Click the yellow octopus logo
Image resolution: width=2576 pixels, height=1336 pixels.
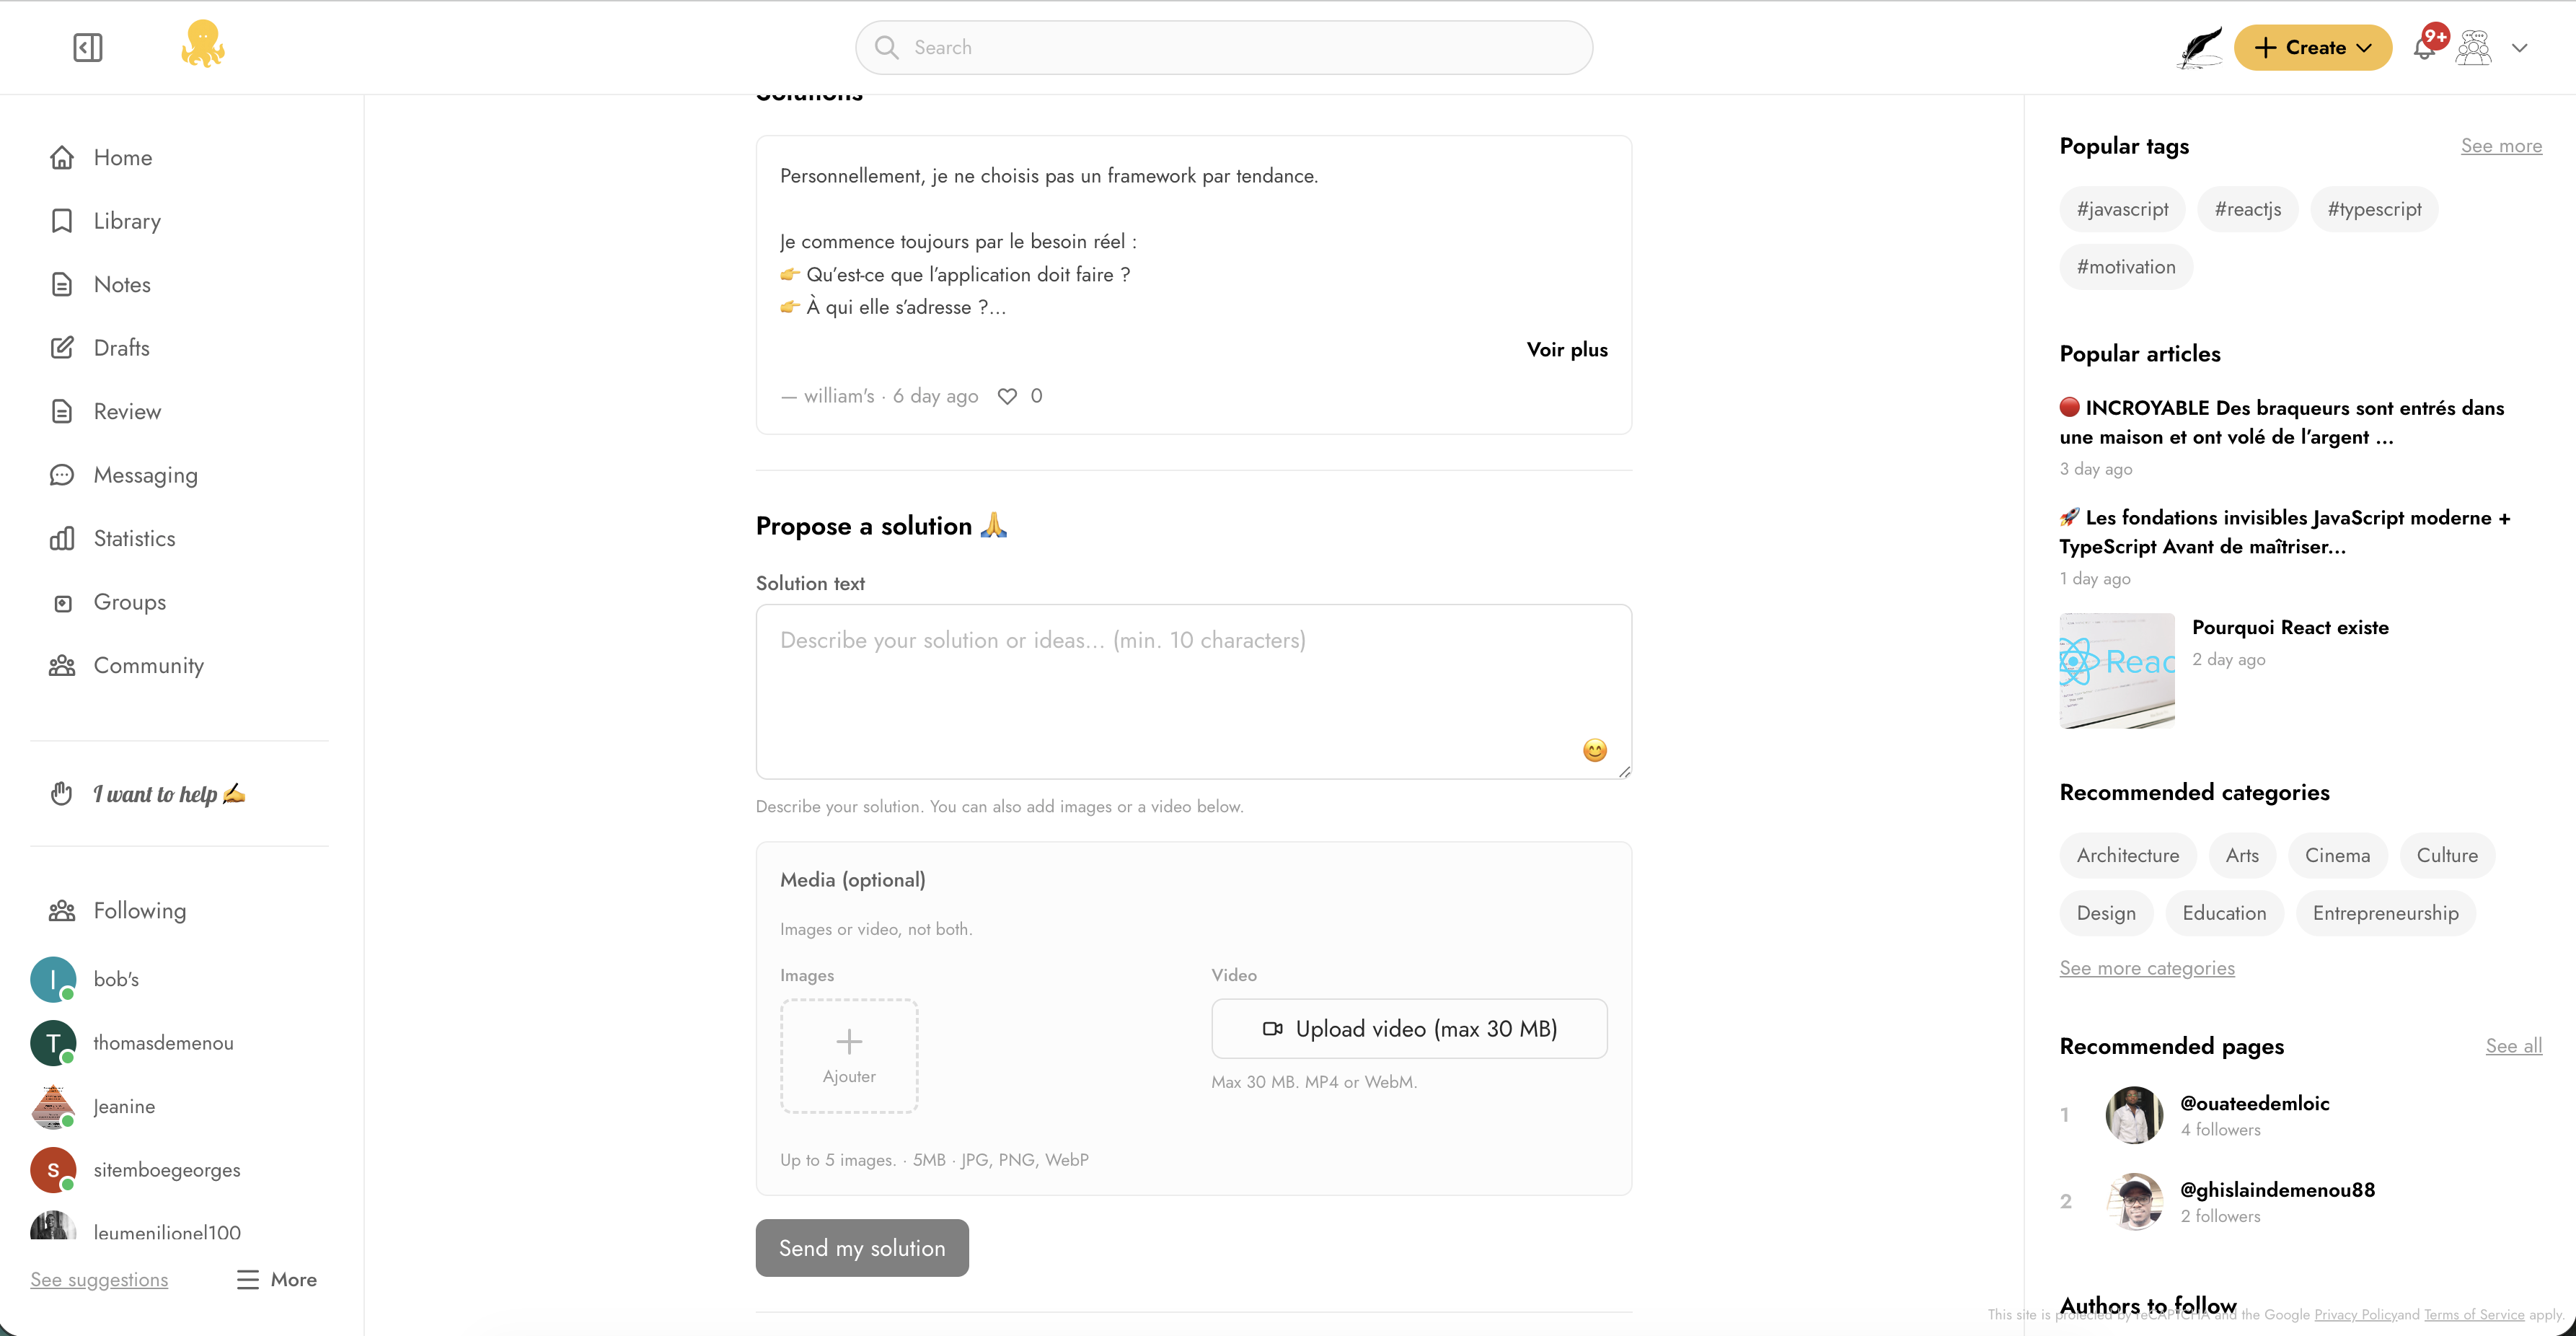click(203, 45)
